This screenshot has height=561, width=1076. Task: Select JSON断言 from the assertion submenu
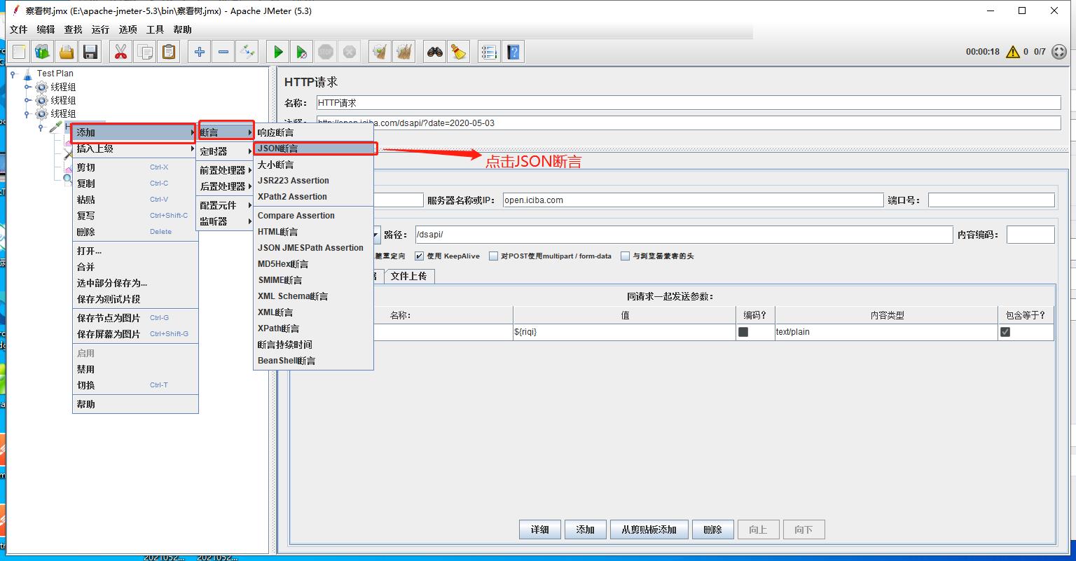point(315,148)
